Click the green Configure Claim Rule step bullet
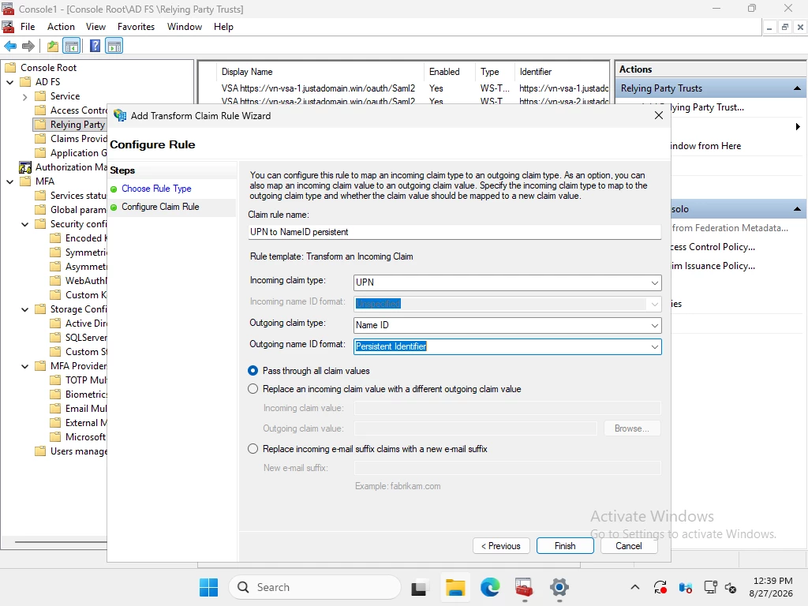808x606 pixels. (x=114, y=208)
